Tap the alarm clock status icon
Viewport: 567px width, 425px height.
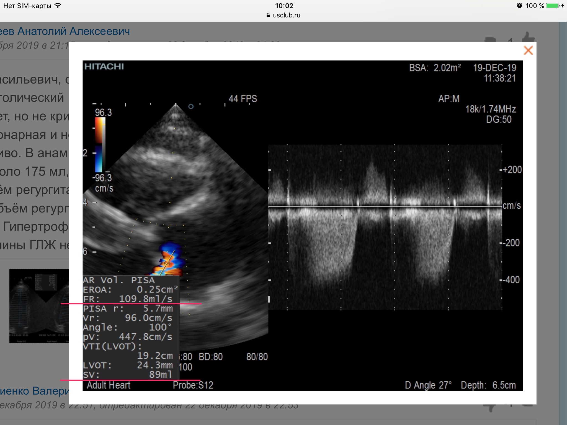(519, 6)
